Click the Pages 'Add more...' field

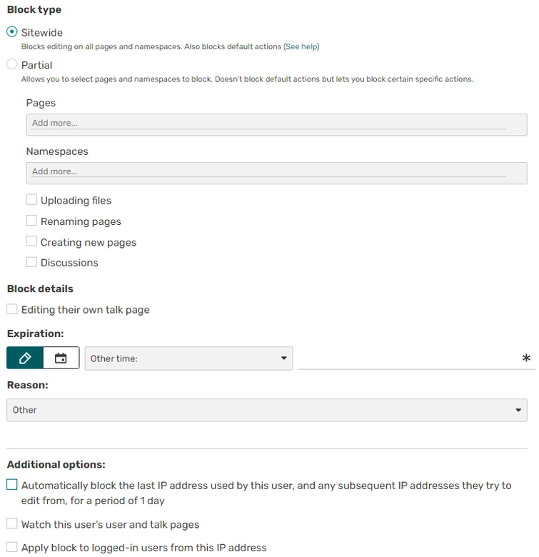click(276, 124)
